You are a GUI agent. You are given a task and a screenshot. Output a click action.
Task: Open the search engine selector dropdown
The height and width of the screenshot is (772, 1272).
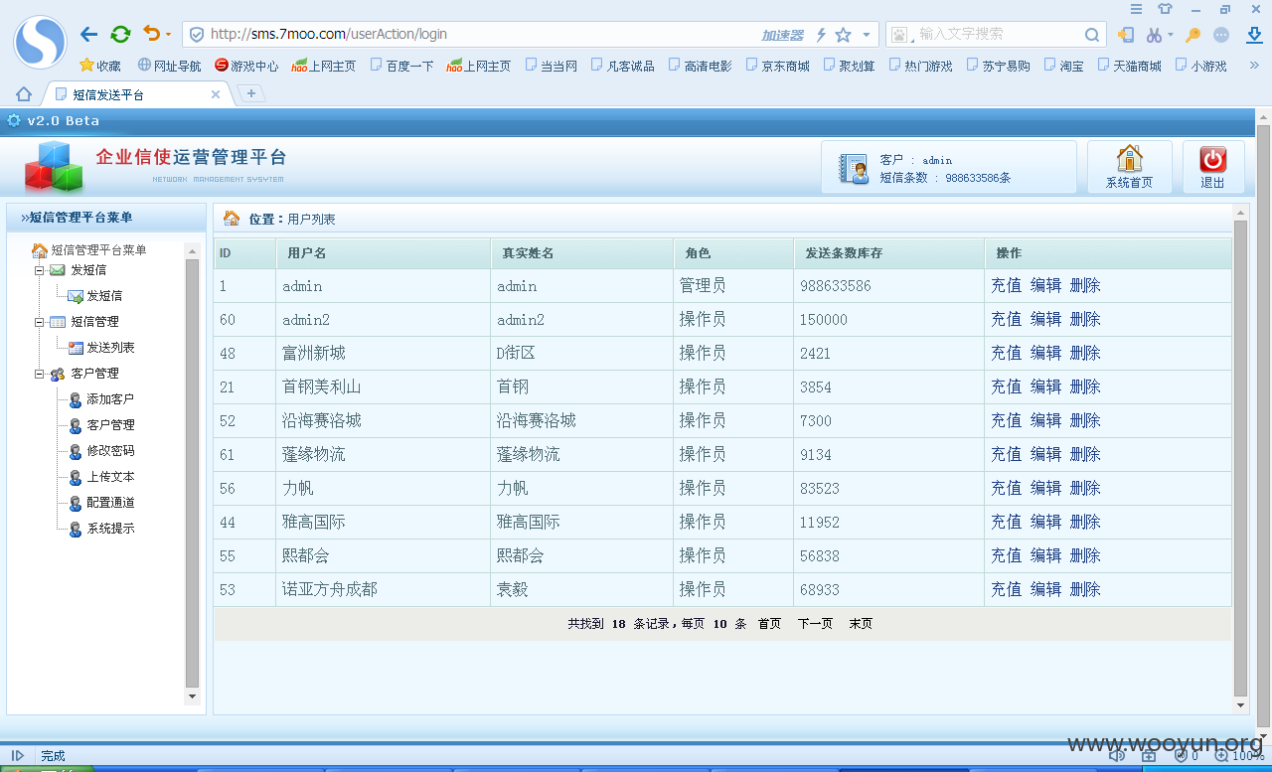(900, 35)
